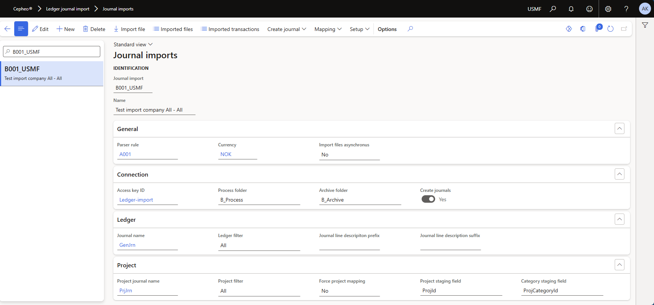Open the Mapping menu
Viewport: 654px width, 305px height.
point(328,29)
